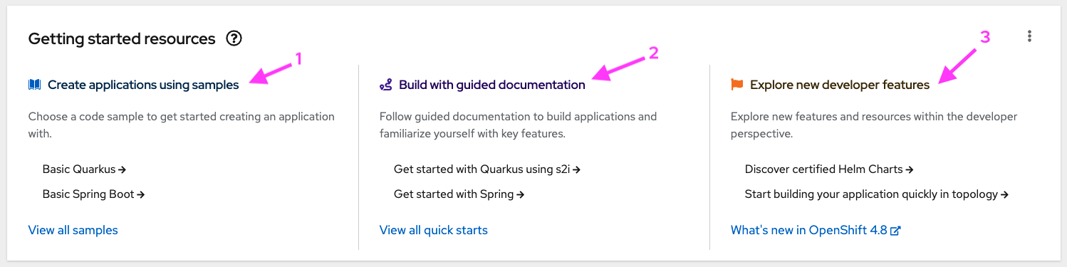This screenshot has width=1067, height=267.
Task: Click the arrow after Get started with Spring
Action: point(520,194)
